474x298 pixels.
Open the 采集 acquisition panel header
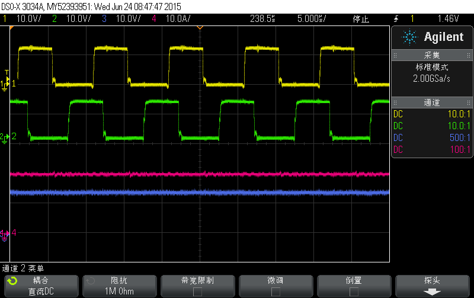[432, 55]
